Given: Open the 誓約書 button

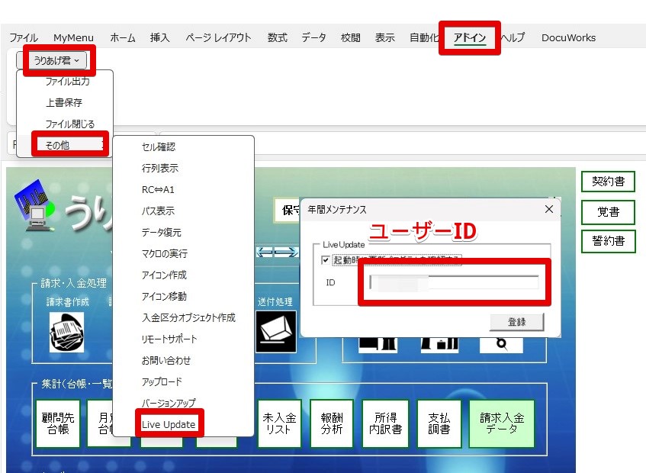Looking at the screenshot, I should point(608,240).
